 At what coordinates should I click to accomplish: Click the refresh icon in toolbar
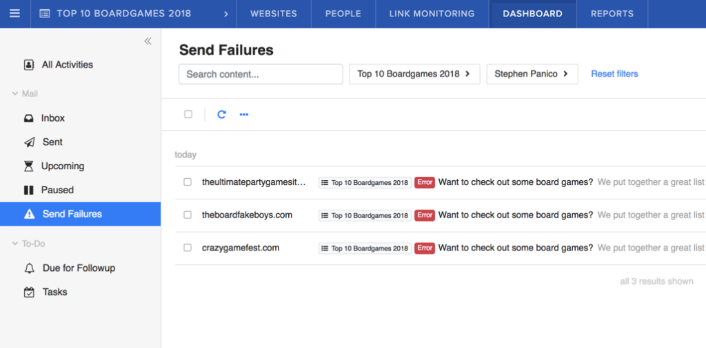click(x=221, y=114)
